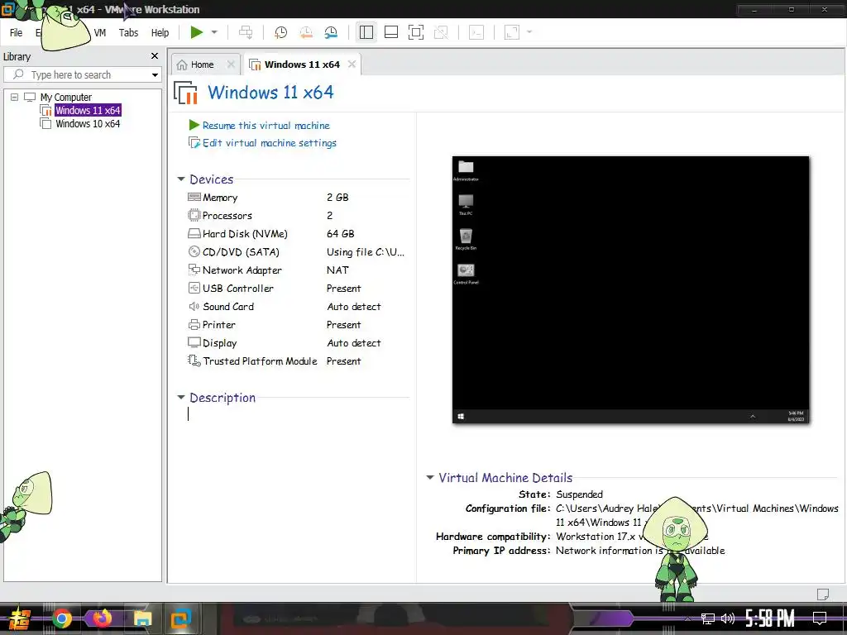This screenshot has width=847, height=635.
Task: Open the Help menu
Action: click(160, 33)
